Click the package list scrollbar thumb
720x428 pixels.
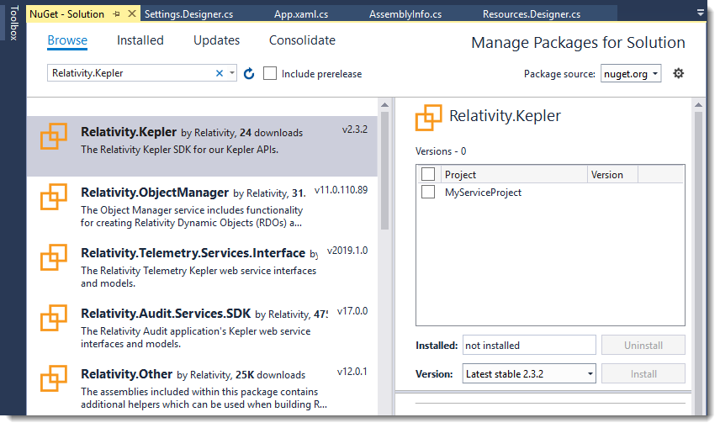click(x=384, y=171)
